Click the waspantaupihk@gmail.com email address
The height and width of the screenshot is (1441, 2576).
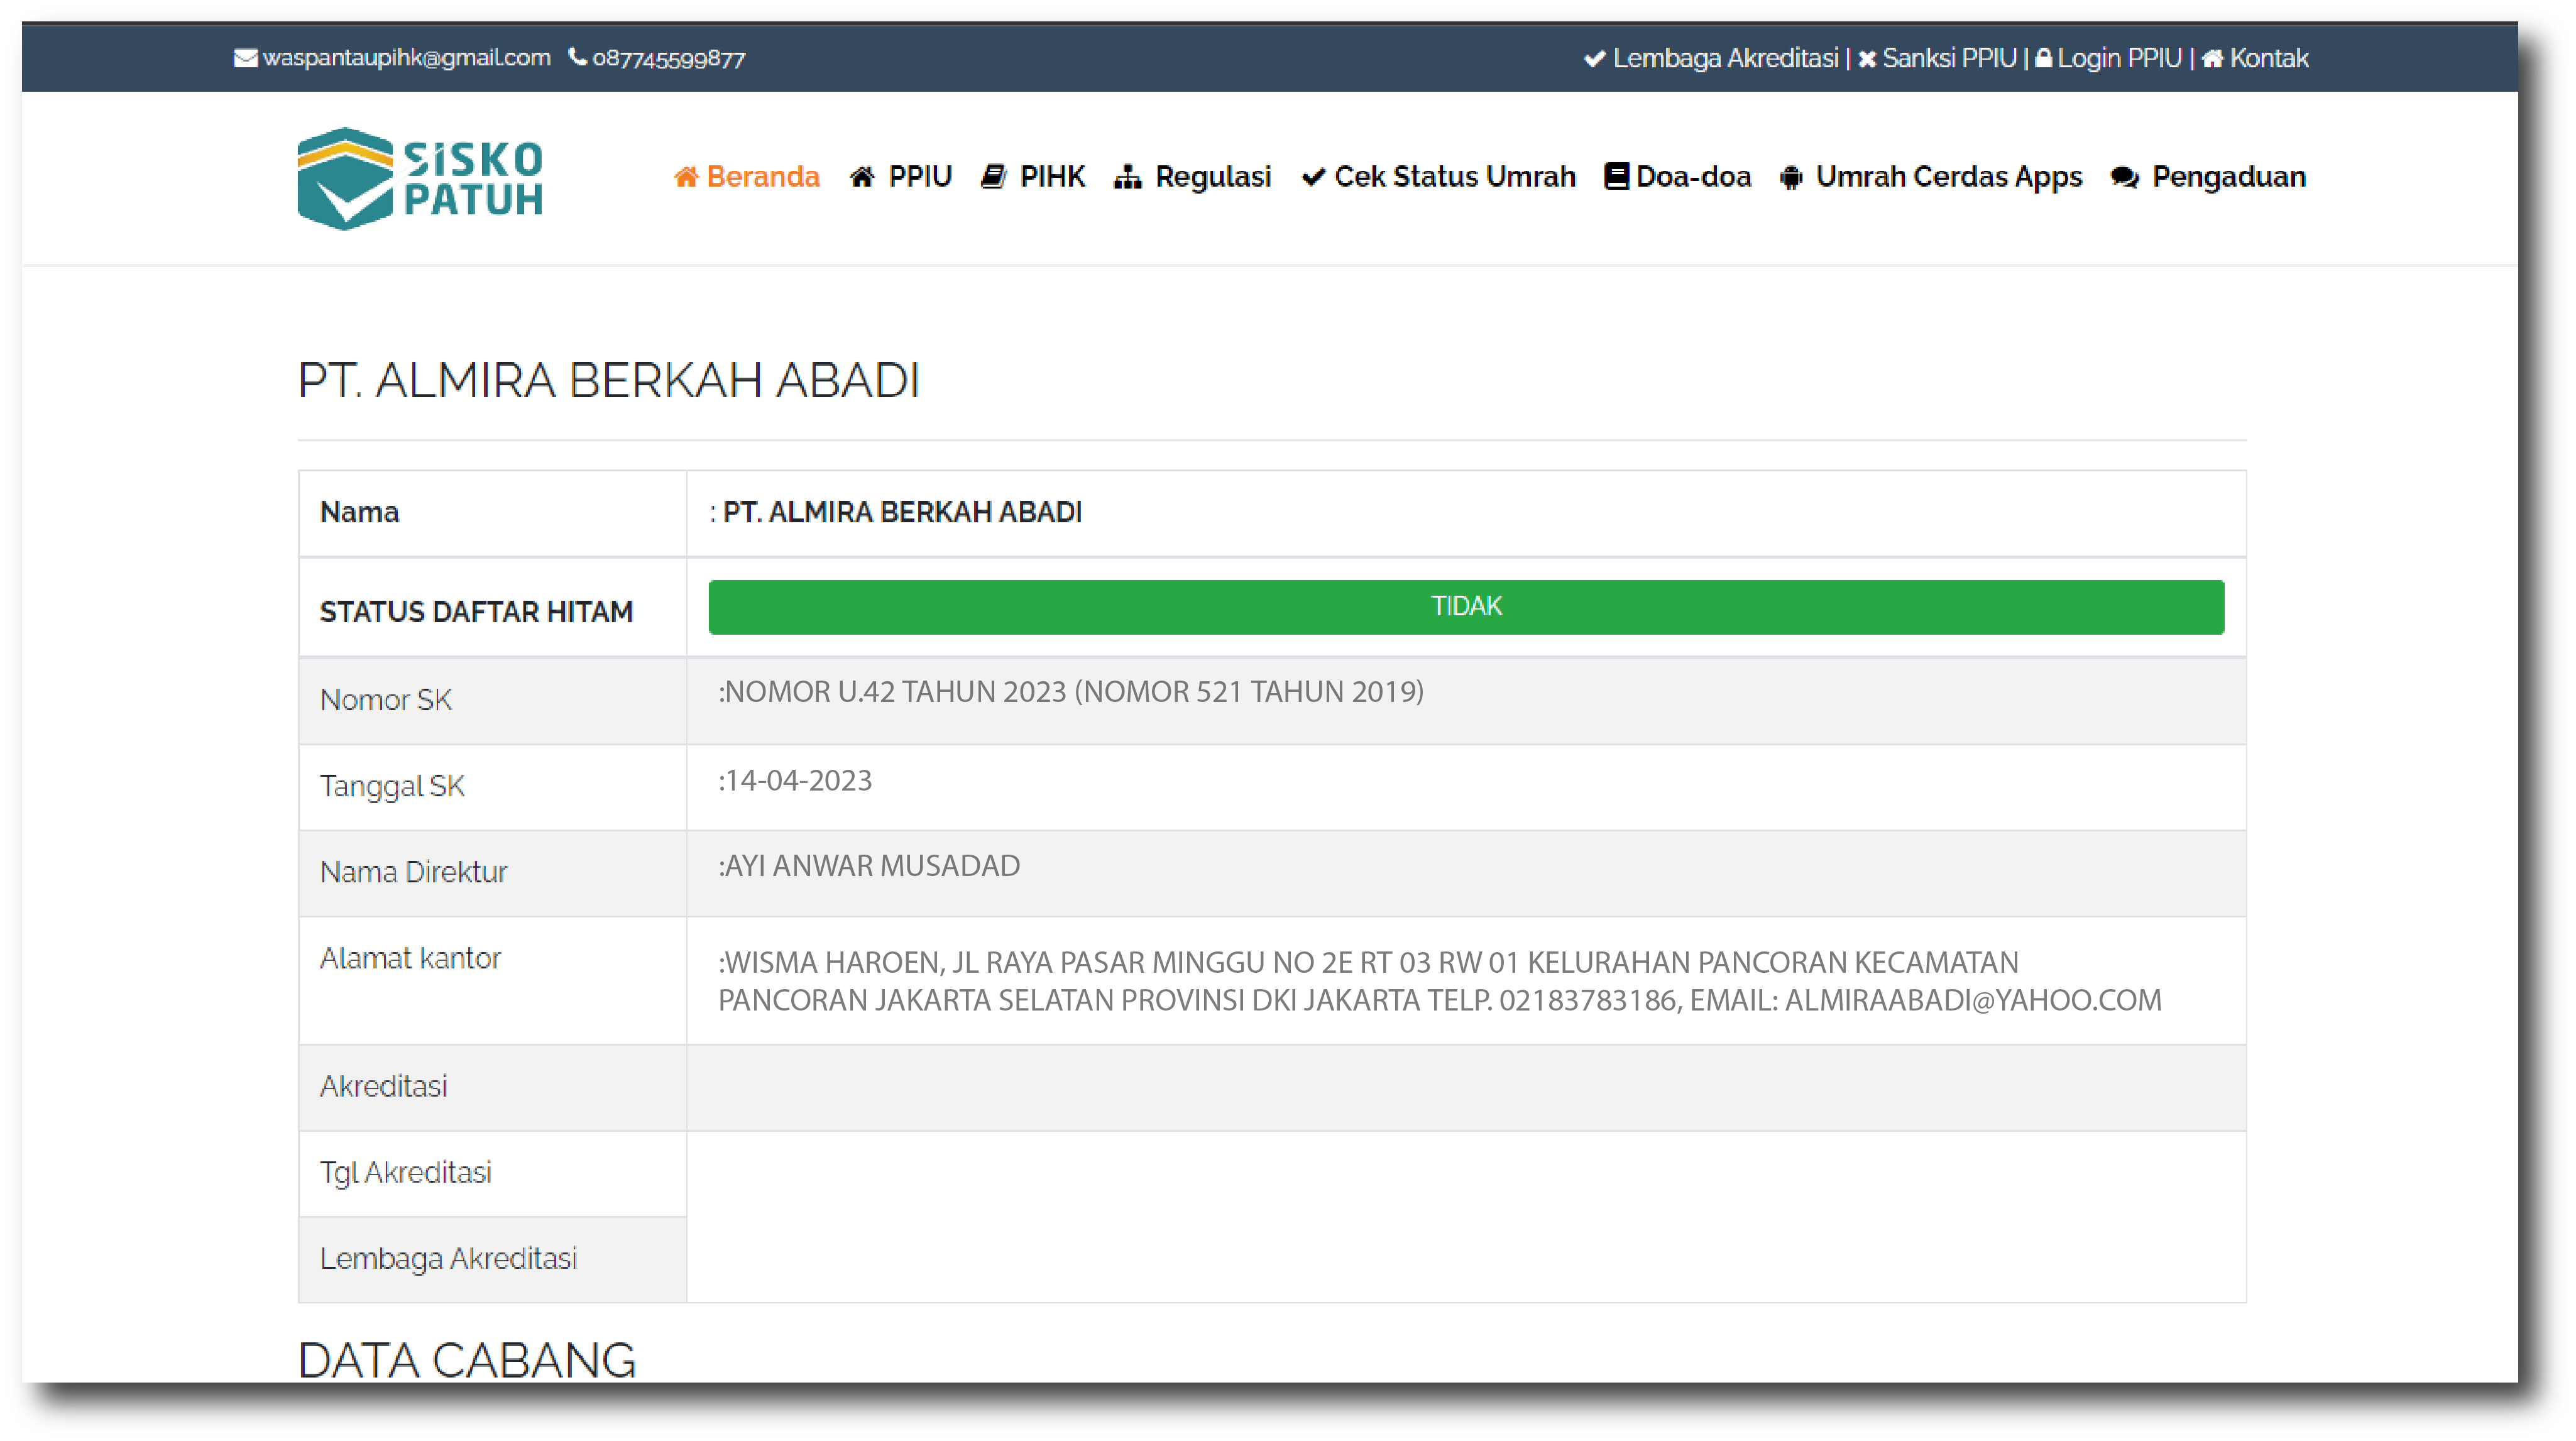(x=406, y=58)
